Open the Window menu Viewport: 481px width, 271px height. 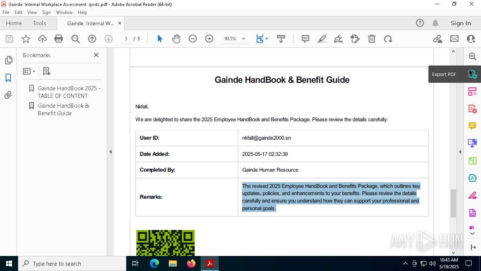tap(64, 12)
